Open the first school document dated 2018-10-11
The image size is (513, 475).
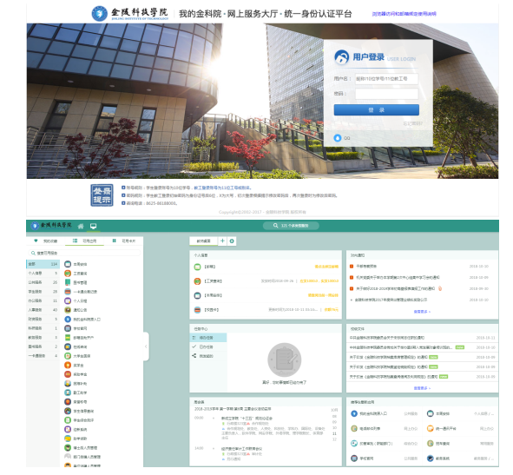click(x=387, y=338)
